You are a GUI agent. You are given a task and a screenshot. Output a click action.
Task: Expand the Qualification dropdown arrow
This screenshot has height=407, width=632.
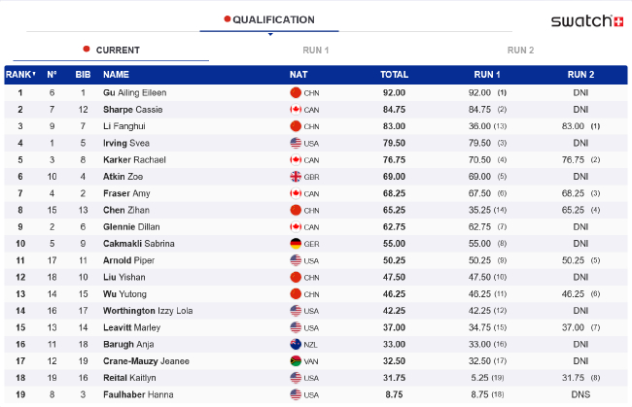click(x=269, y=35)
